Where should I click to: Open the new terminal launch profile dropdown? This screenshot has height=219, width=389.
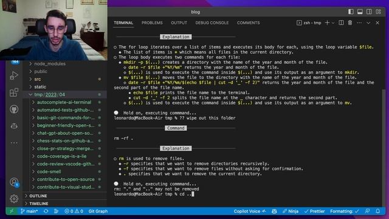(x=333, y=23)
